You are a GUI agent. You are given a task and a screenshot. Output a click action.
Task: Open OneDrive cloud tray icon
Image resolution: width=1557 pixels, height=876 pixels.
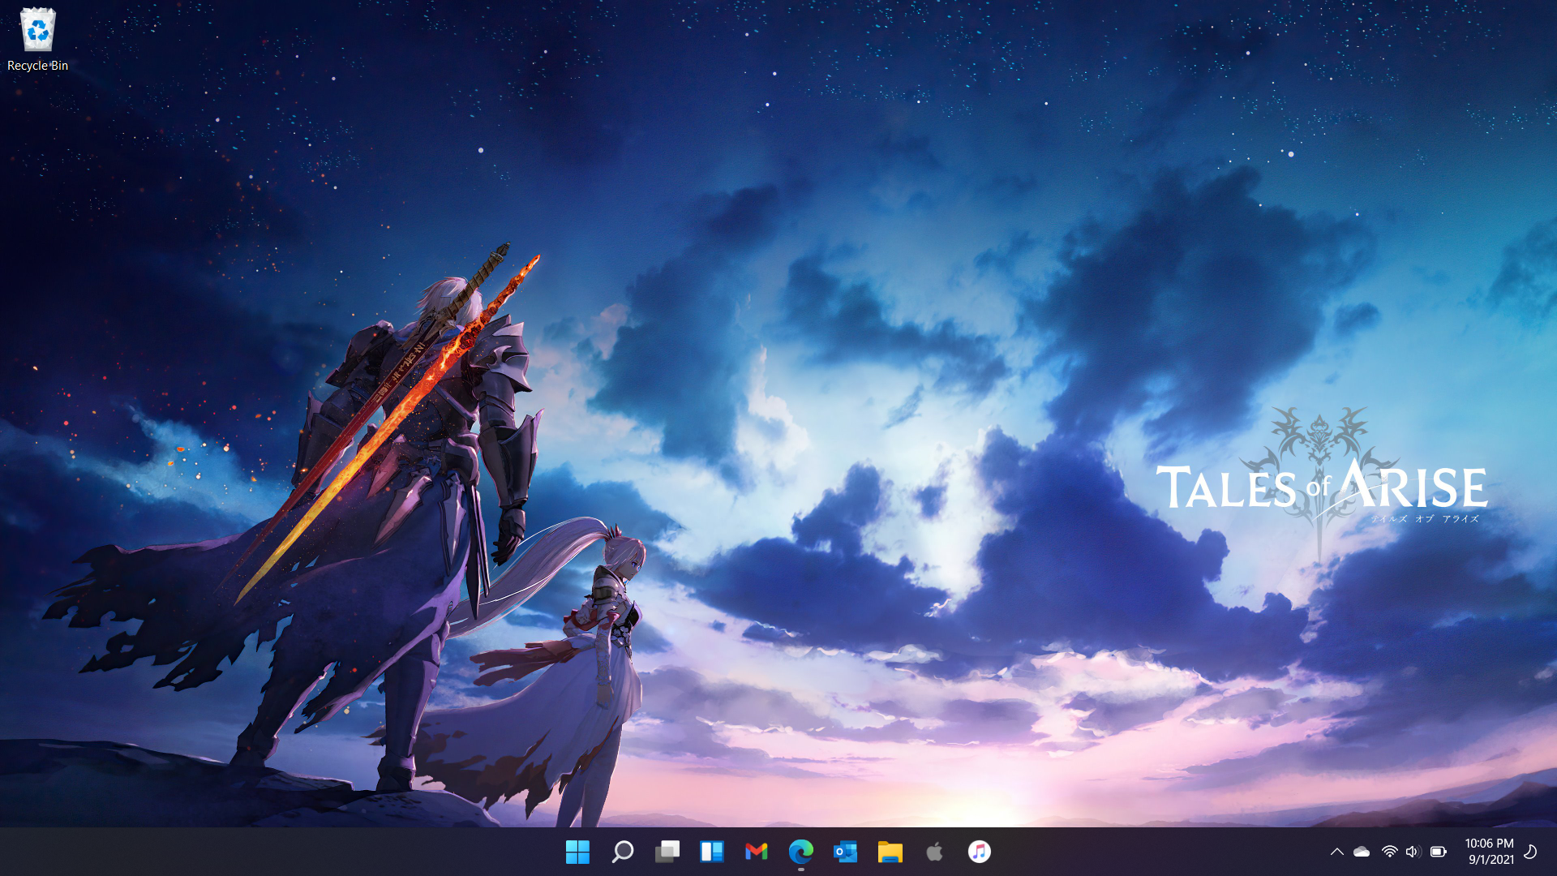click(x=1362, y=852)
